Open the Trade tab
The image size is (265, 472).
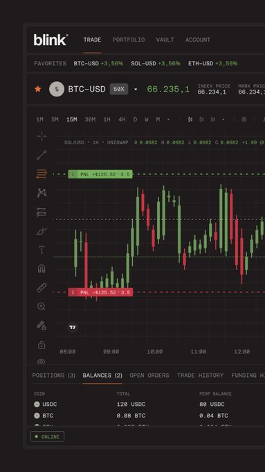tap(92, 40)
